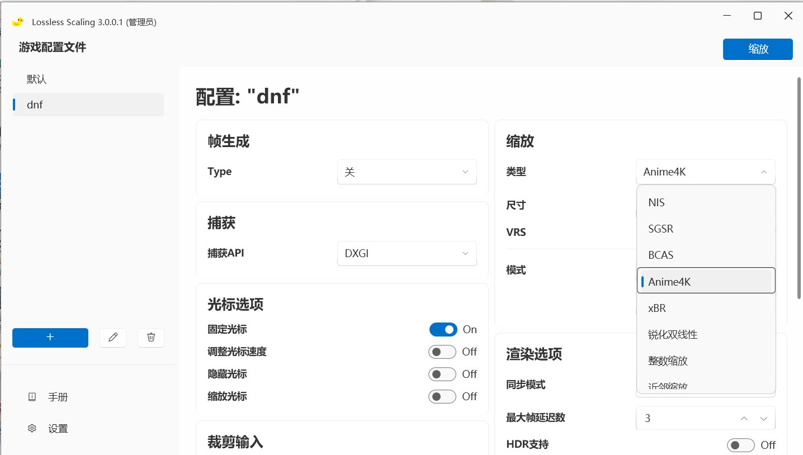Enable the 缩放光标 toggle
The image size is (803, 455).
[x=442, y=396]
